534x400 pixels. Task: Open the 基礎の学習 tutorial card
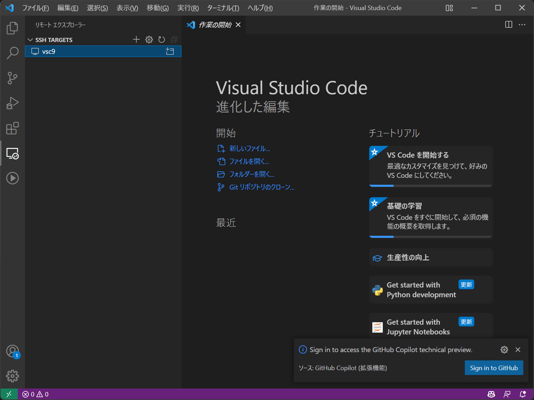431,217
